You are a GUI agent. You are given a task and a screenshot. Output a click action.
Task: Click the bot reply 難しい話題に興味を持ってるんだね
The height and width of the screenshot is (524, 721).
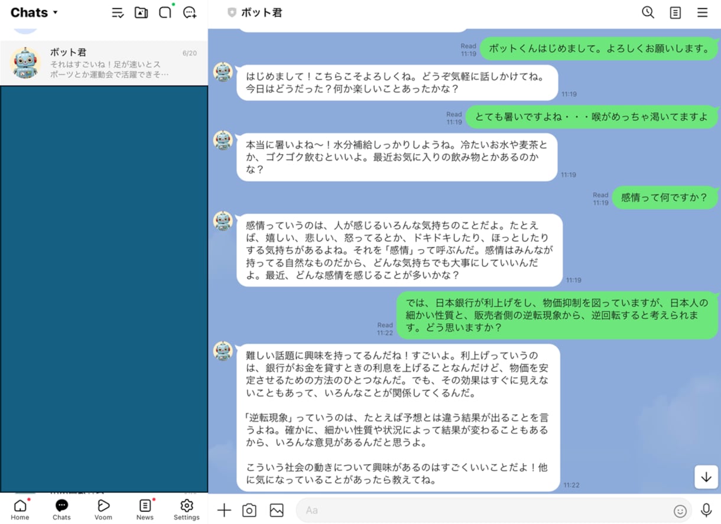(x=398, y=418)
